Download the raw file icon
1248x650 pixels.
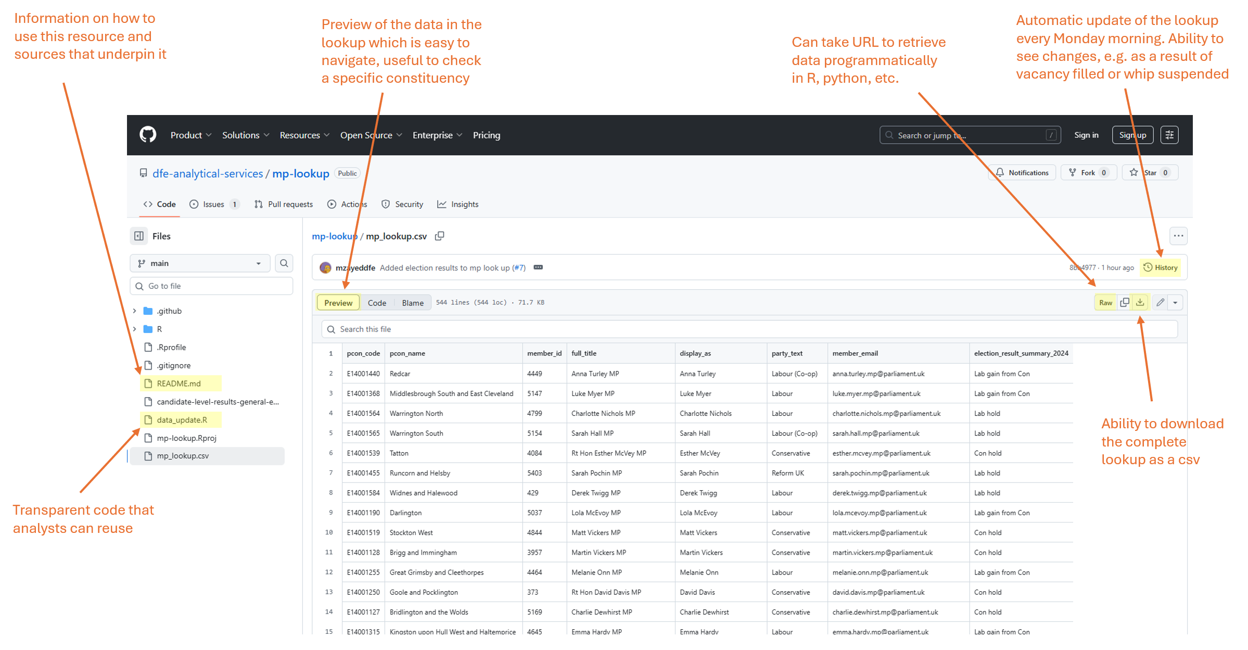[1140, 303]
